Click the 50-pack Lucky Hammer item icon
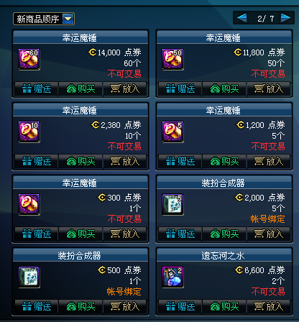 (172, 60)
